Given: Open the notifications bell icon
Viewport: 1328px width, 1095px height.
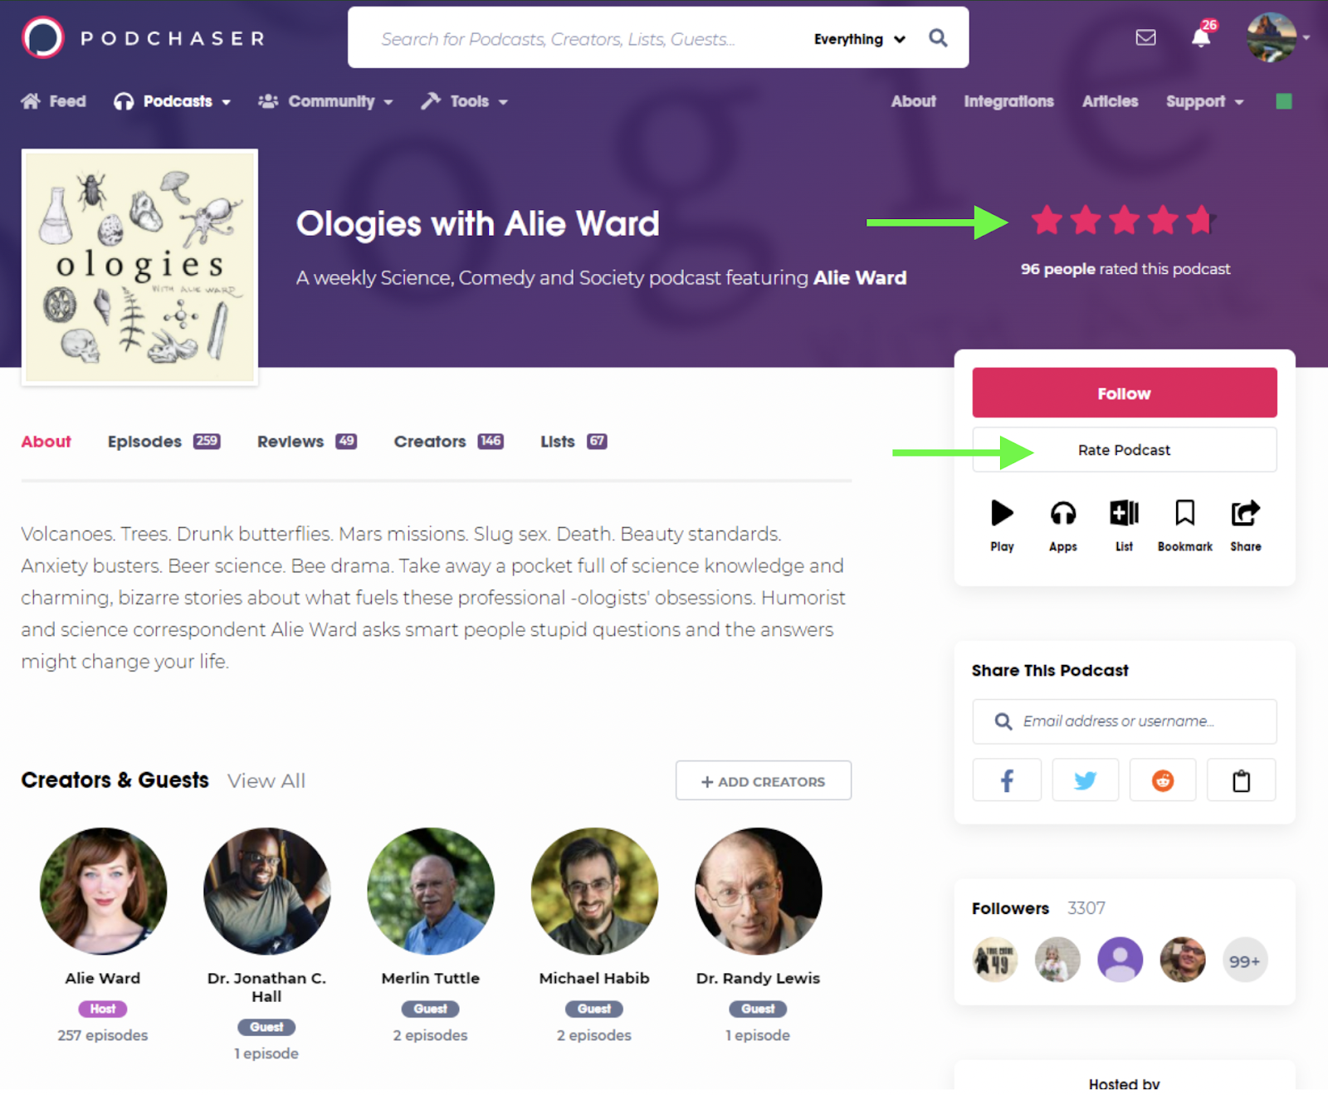Looking at the screenshot, I should tap(1200, 37).
